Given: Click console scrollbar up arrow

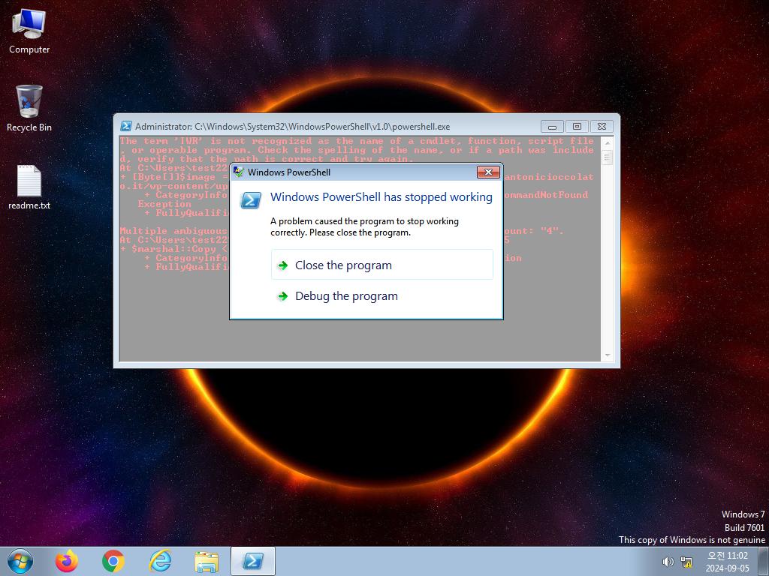Looking at the screenshot, I should coord(607,142).
